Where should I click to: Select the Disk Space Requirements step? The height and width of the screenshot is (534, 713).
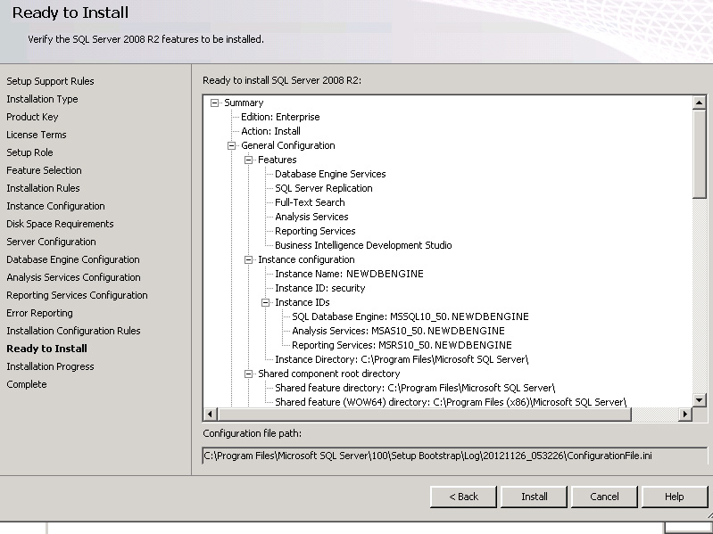pyautogui.click(x=60, y=224)
